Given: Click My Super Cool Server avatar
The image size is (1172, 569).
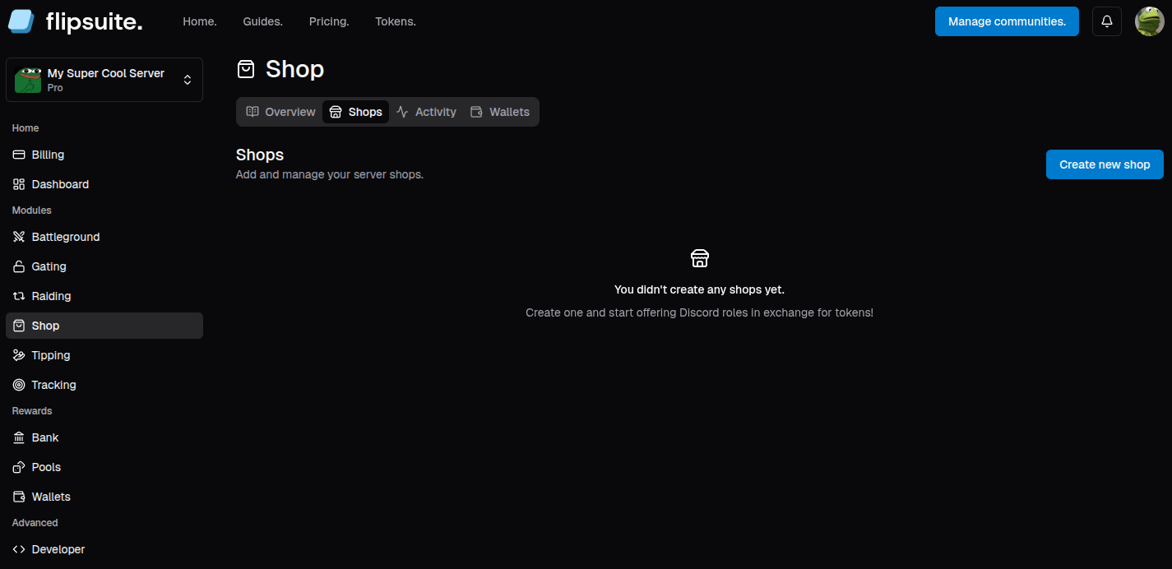Looking at the screenshot, I should 28,80.
